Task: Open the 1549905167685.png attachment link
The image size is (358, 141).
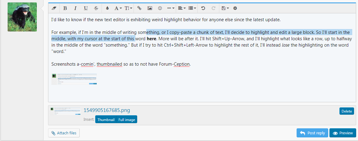Action: pyautogui.click(x=107, y=110)
